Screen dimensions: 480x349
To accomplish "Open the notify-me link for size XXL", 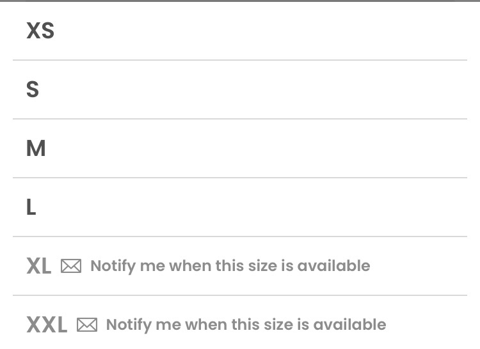I will [246, 325].
